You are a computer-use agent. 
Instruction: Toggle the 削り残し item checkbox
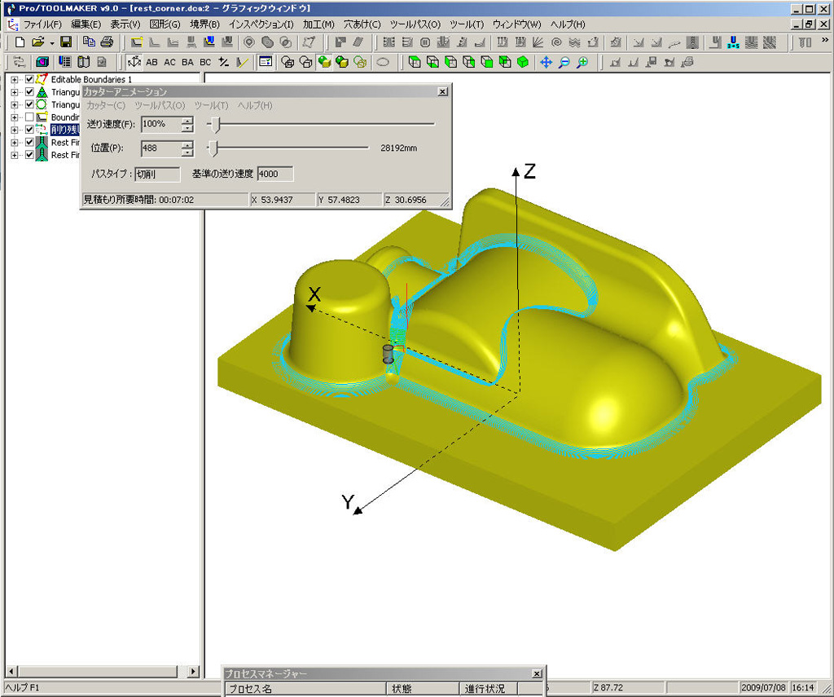click(x=30, y=130)
